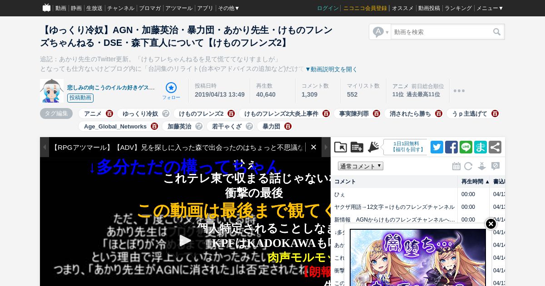545x286 pixels.
Task: Open 生放送 in top navigation
Action: [94, 8]
